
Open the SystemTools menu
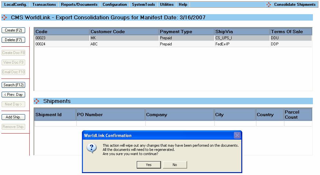click(143, 5)
